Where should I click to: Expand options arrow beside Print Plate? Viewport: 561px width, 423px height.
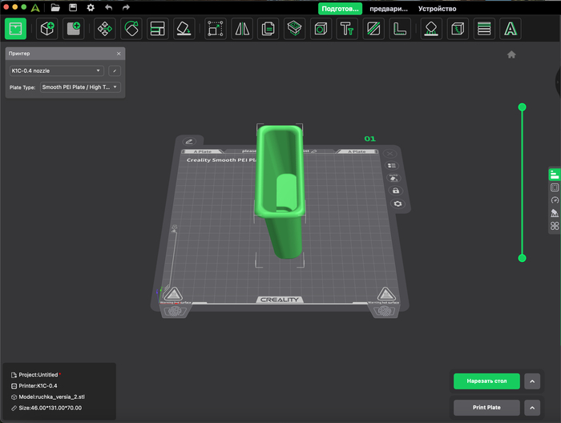click(x=532, y=407)
